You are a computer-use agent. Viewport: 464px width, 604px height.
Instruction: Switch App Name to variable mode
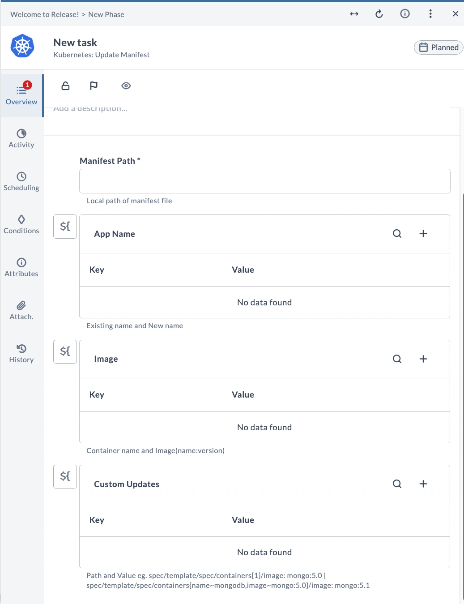65,227
